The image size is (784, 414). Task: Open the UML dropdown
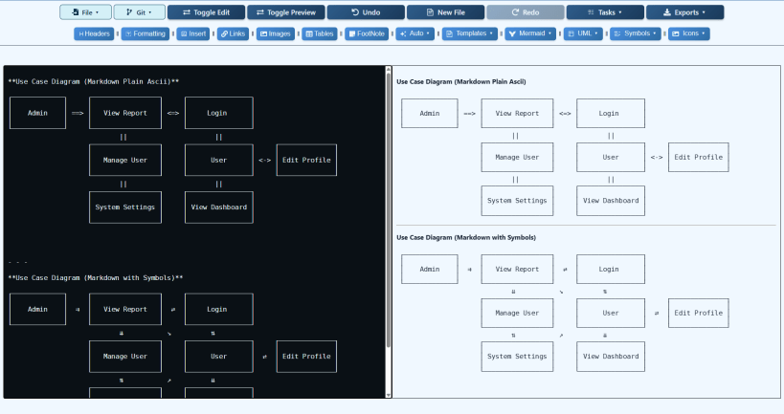[x=583, y=33]
